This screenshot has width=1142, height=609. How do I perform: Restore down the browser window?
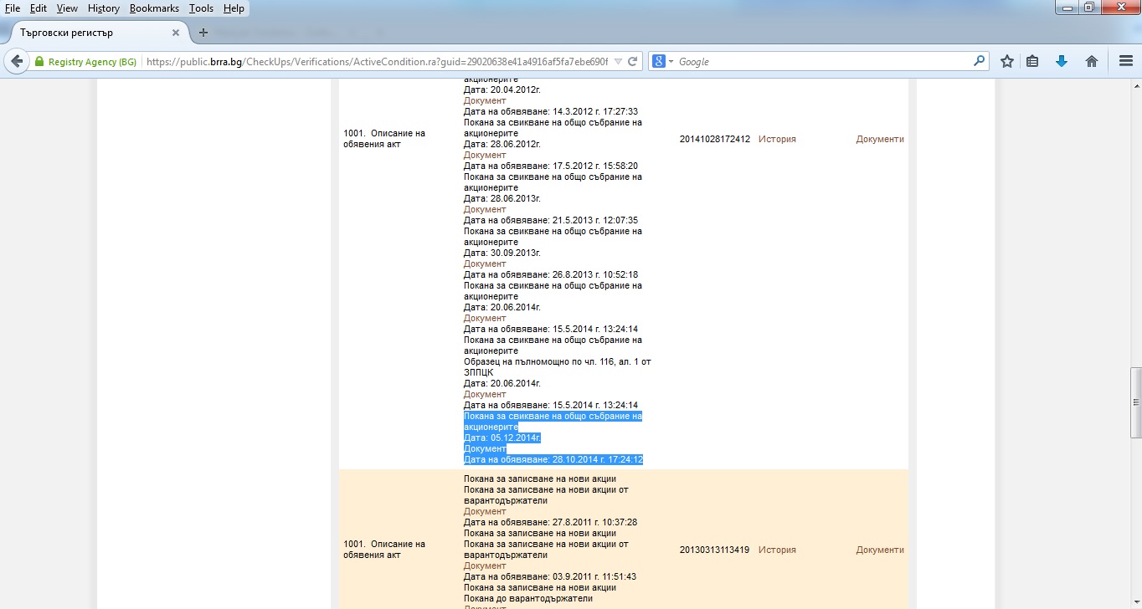pyautogui.click(x=1088, y=8)
